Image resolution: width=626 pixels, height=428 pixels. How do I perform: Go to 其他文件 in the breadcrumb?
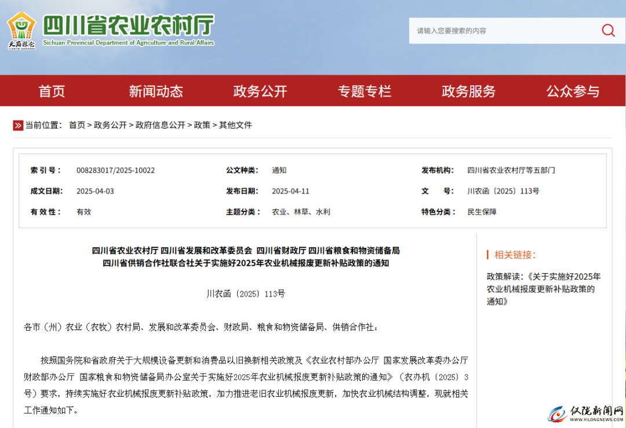pyautogui.click(x=235, y=125)
